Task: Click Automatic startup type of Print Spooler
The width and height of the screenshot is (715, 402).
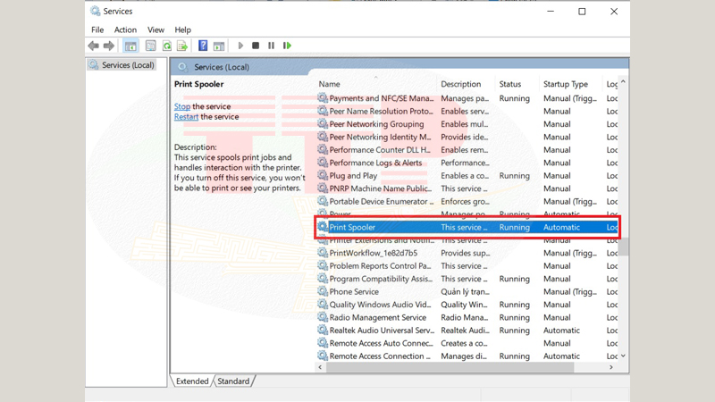Action: pos(561,227)
